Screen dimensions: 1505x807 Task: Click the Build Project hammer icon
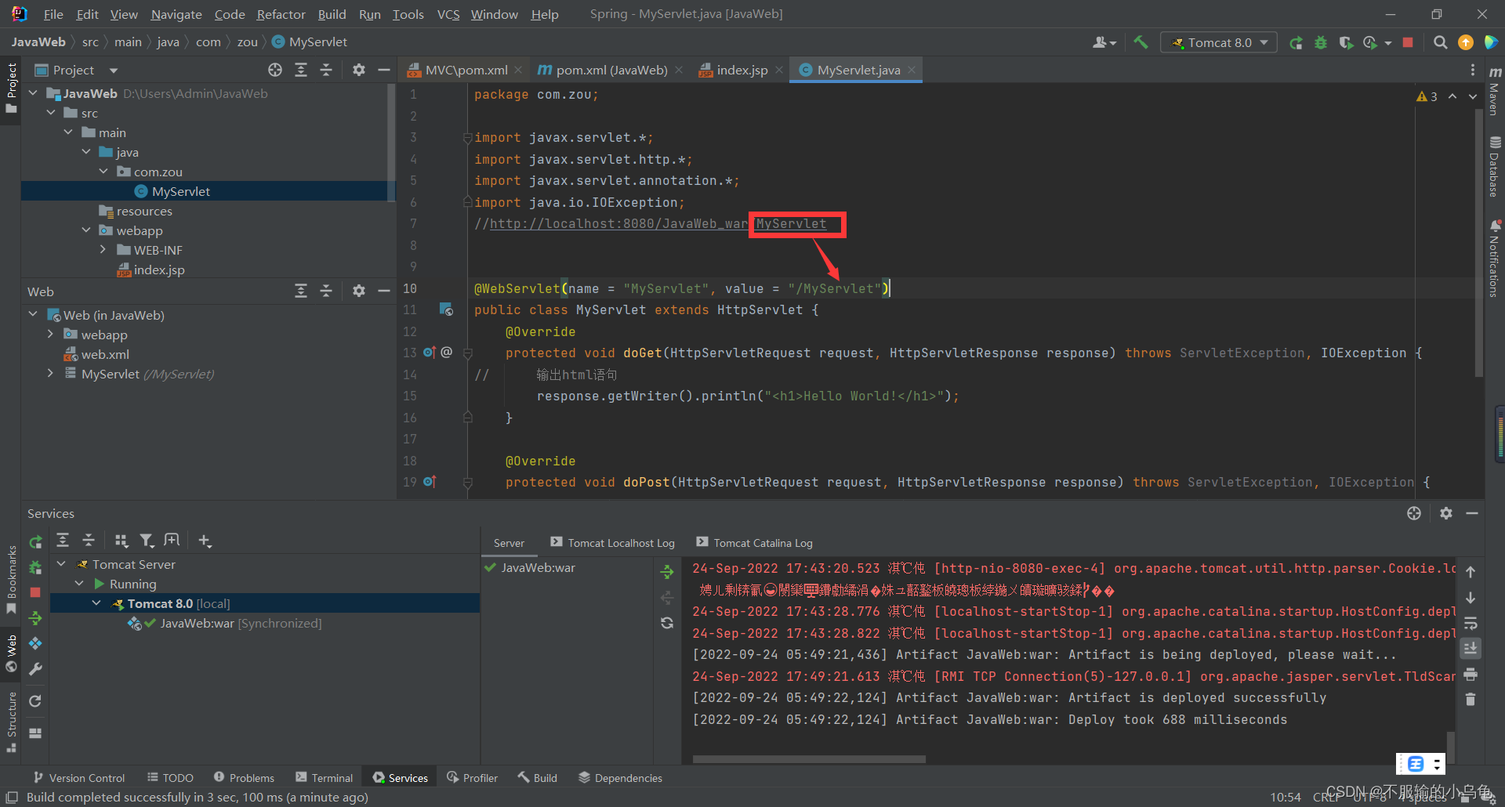(1141, 42)
